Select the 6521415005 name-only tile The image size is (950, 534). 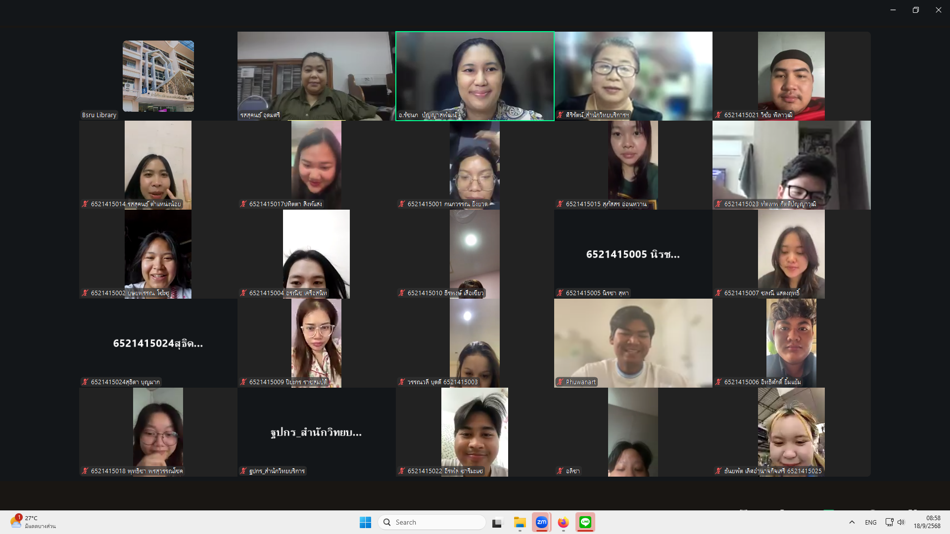point(633,254)
